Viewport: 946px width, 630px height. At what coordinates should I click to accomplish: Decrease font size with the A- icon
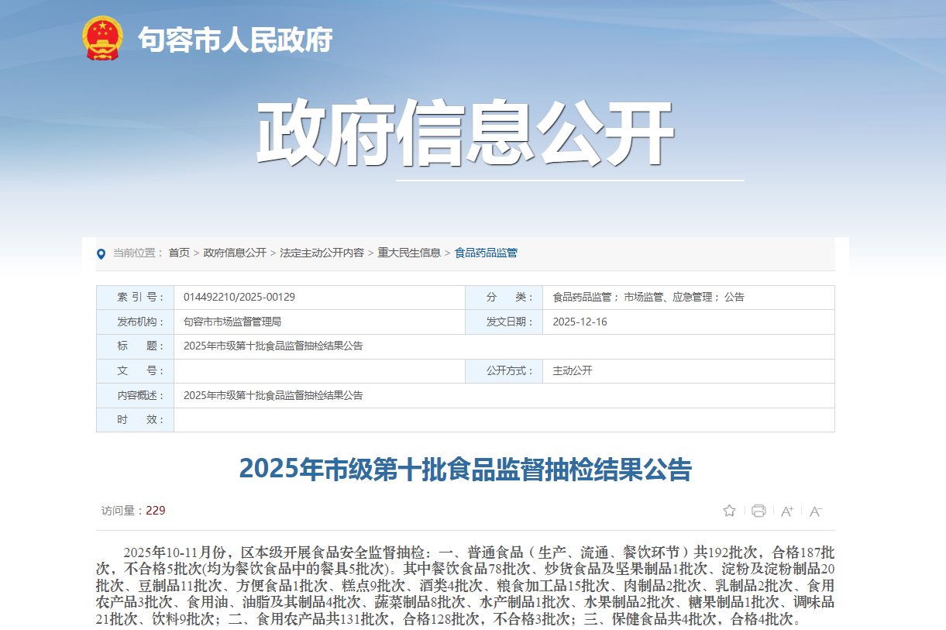pos(815,511)
